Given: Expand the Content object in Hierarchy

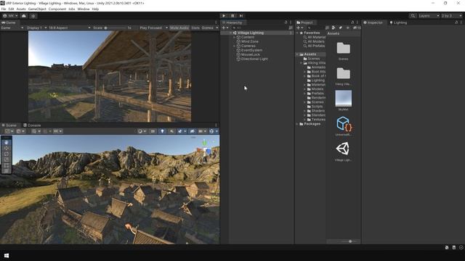Looking at the screenshot, I should coord(234,37).
